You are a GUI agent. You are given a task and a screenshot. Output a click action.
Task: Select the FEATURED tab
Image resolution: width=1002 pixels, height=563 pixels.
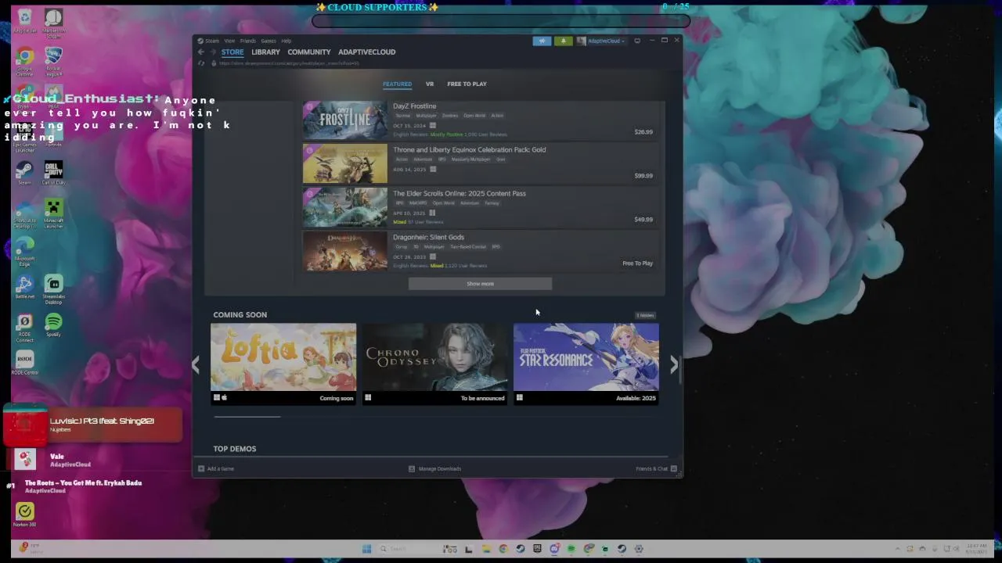click(x=397, y=84)
